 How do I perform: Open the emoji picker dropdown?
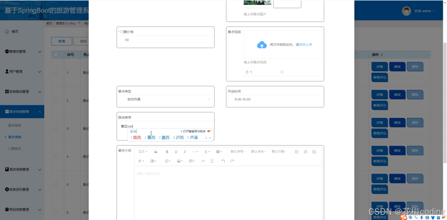[x=168, y=161]
